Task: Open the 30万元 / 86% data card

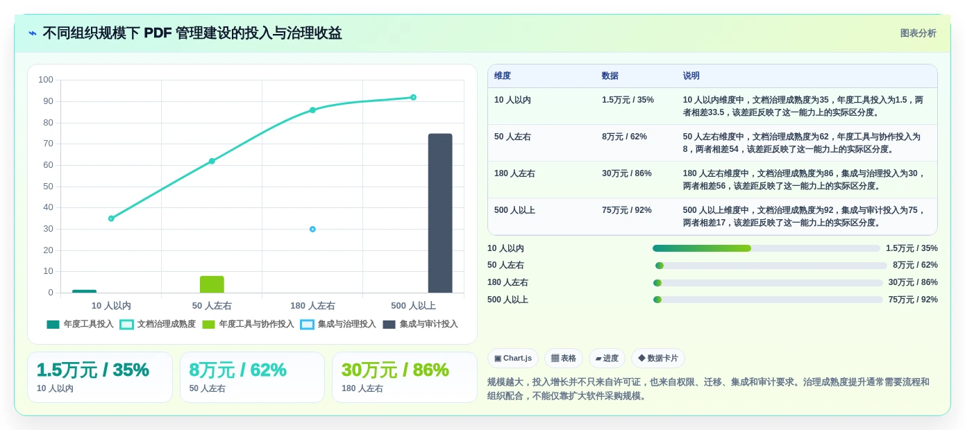Action: coord(405,377)
